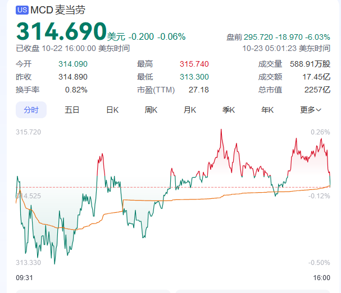Select the 分时 intraday chart tab
The height and width of the screenshot is (293, 341).
coord(31,110)
